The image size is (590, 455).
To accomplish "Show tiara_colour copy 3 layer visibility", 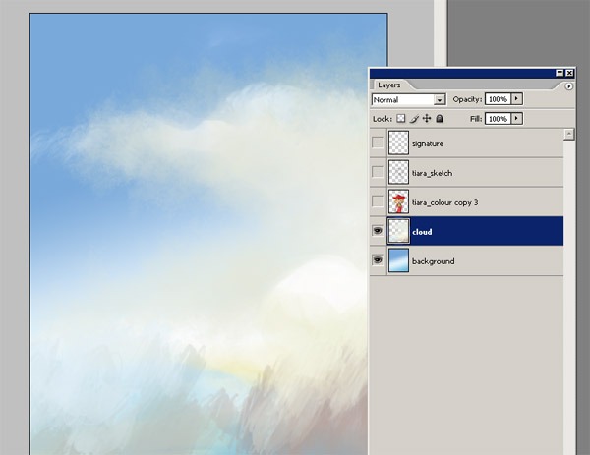I will [378, 201].
